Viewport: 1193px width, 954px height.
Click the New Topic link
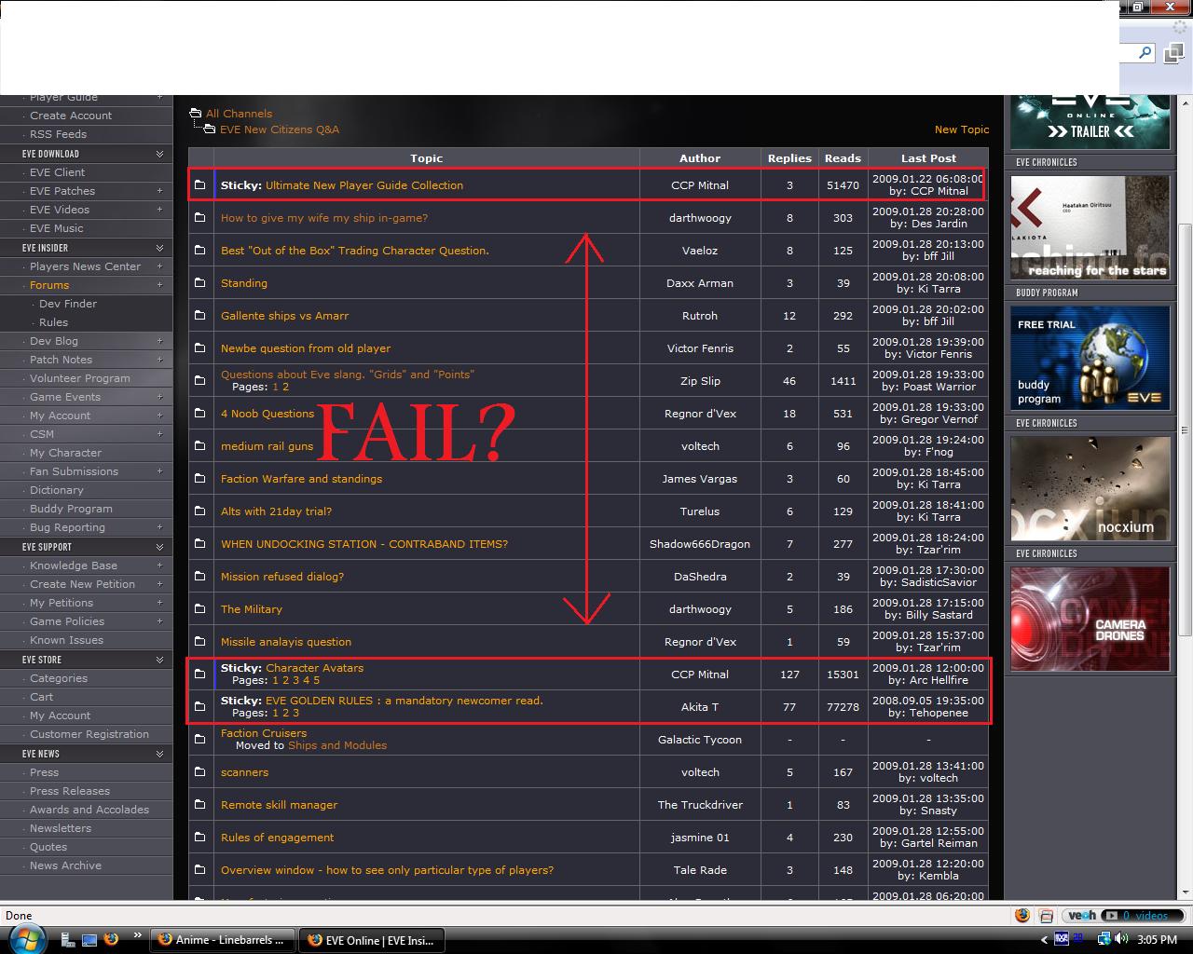(x=962, y=129)
